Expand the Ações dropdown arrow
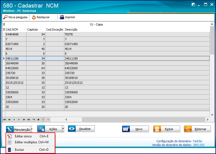Screen dimensions: 216x154 (x=63, y=129)
